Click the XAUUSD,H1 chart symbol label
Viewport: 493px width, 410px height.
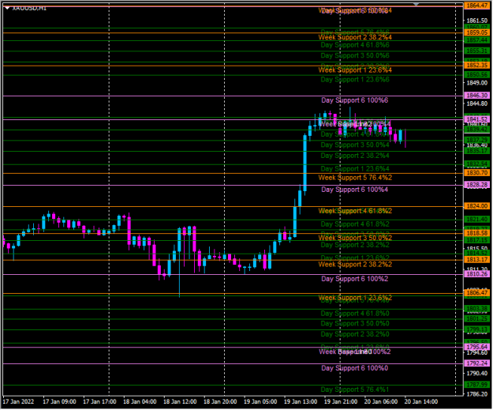pos(29,8)
